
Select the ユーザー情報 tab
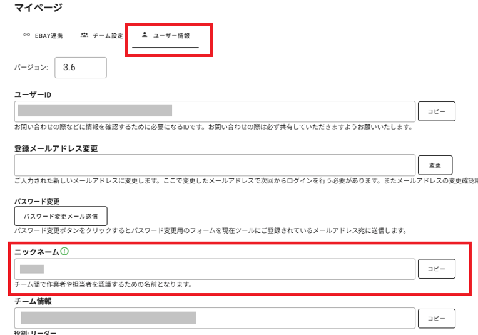coord(166,36)
